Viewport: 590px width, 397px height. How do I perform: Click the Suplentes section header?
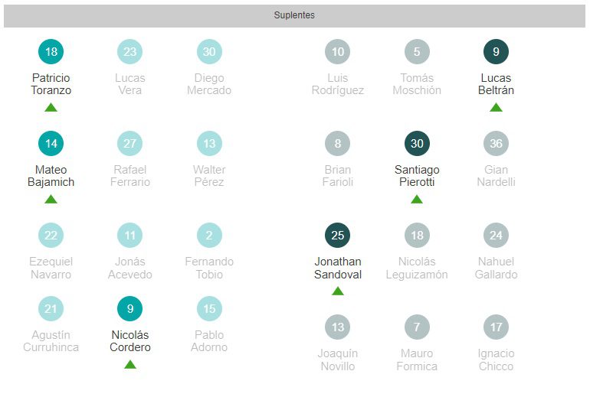click(294, 15)
